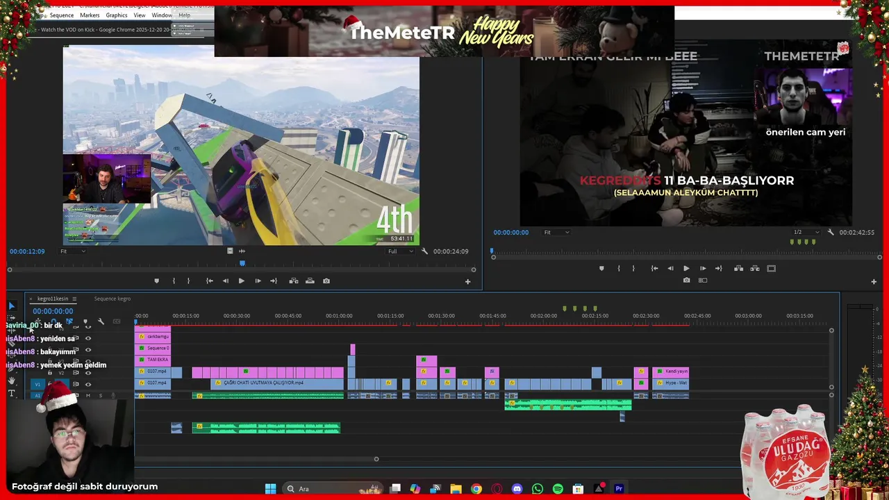Viewport: 889px width, 500px height.
Task: Open the Markers menu
Action: click(x=90, y=15)
